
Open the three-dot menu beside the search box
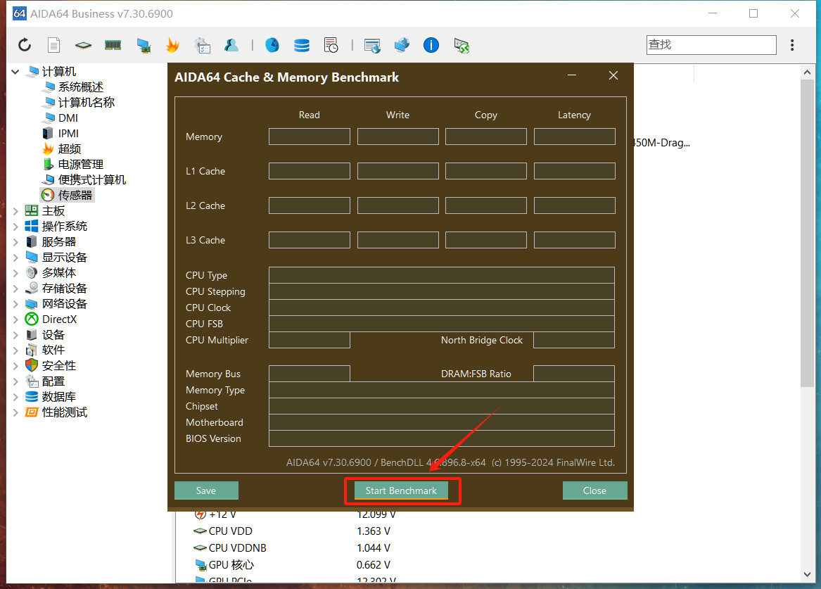(792, 45)
